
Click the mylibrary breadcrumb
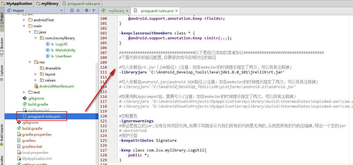click(x=47, y=3)
